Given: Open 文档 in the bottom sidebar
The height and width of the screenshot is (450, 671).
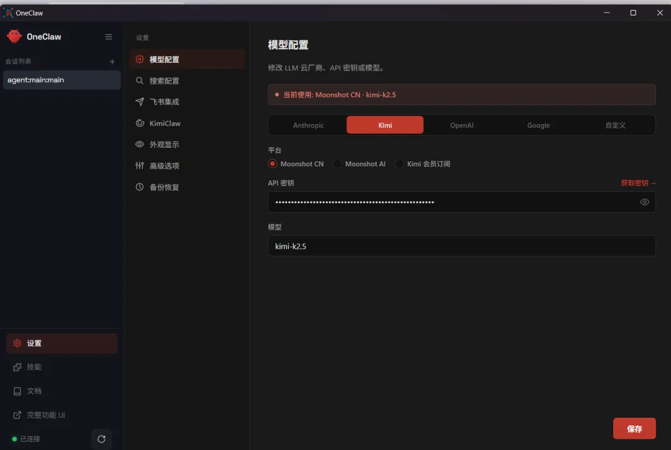Looking at the screenshot, I should point(62,391).
